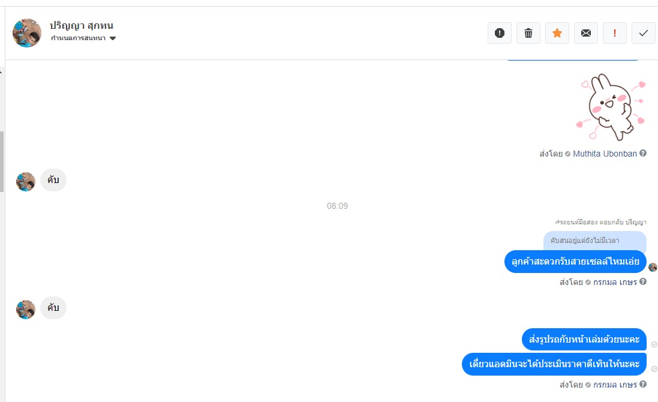Mark conversation as spam with exclamation circle icon
658x402 pixels.
pyautogui.click(x=500, y=33)
